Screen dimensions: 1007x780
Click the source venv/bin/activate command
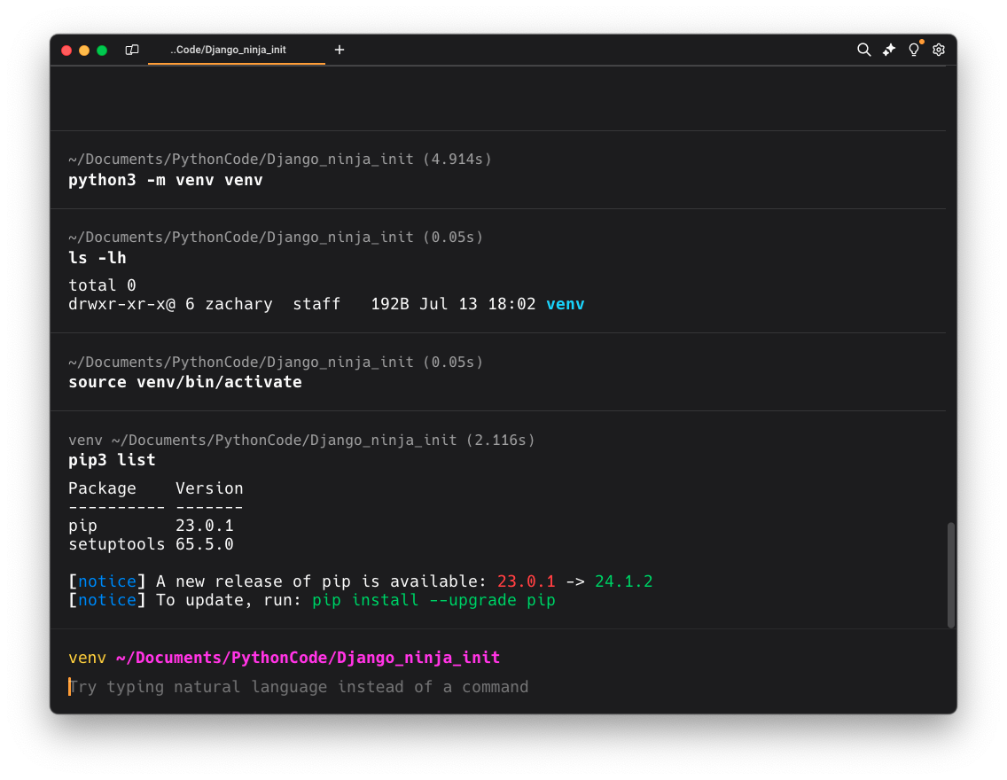[x=185, y=382]
